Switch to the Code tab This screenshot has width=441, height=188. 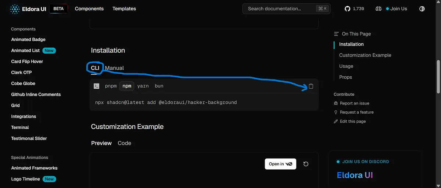pos(124,143)
